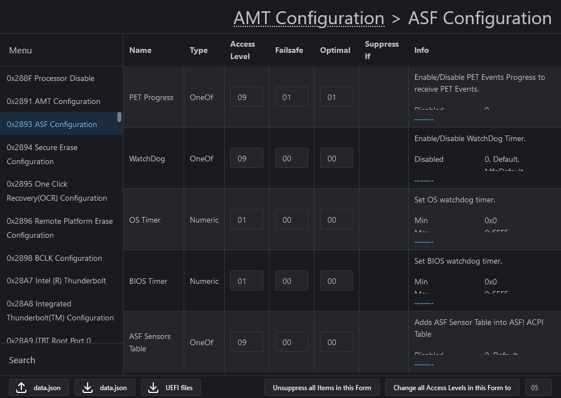Focus the Search box in sidebar
The height and width of the screenshot is (398, 561).
tap(62, 360)
